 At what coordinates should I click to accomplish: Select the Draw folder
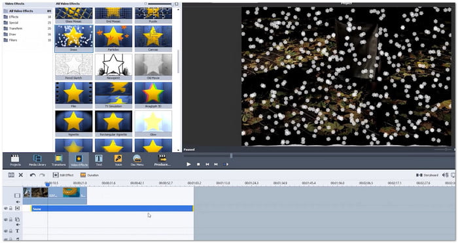(x=27, y=35)
